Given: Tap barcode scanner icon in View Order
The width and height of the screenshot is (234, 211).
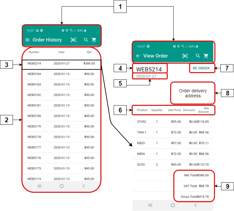Looking at the screenshot, I should [185, 56].
